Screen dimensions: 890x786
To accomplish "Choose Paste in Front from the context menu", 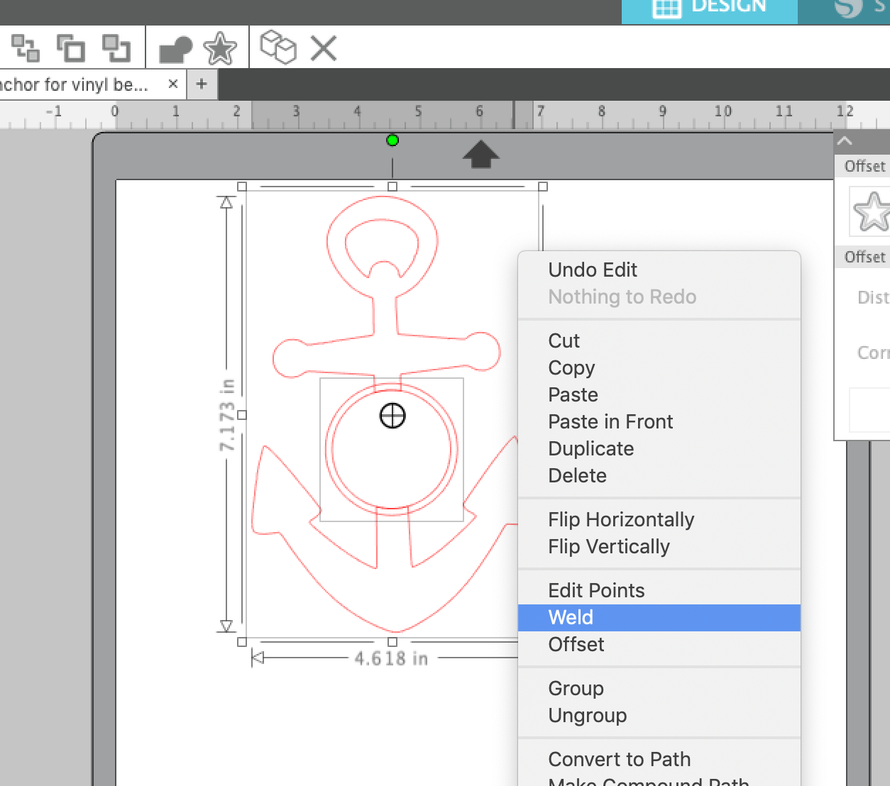I will point(610,421).
